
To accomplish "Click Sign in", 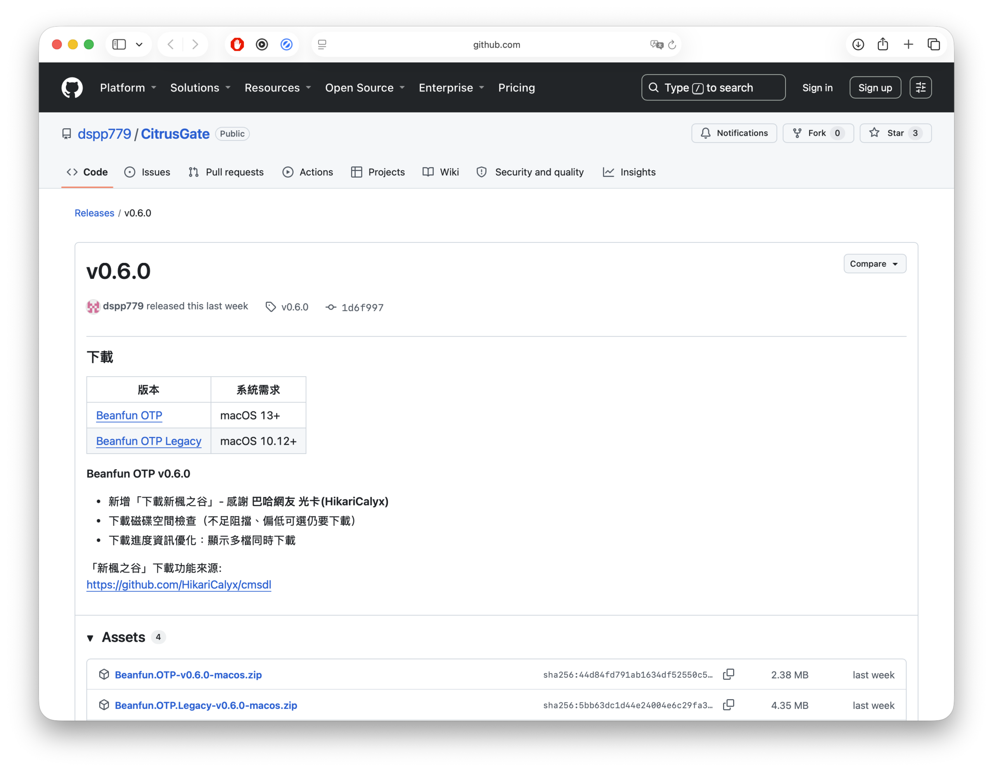I will 817,88.
